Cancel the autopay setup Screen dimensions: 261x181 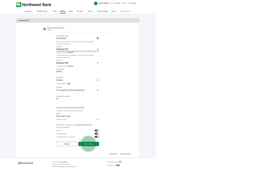66,144
